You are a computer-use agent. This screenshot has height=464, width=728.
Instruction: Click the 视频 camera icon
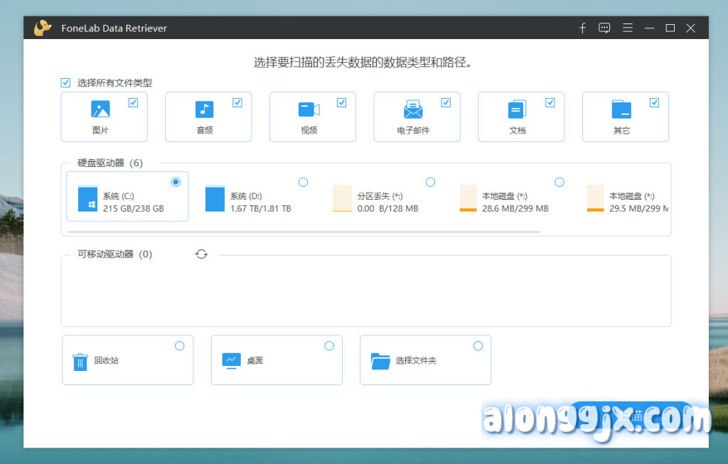(309, 109)
